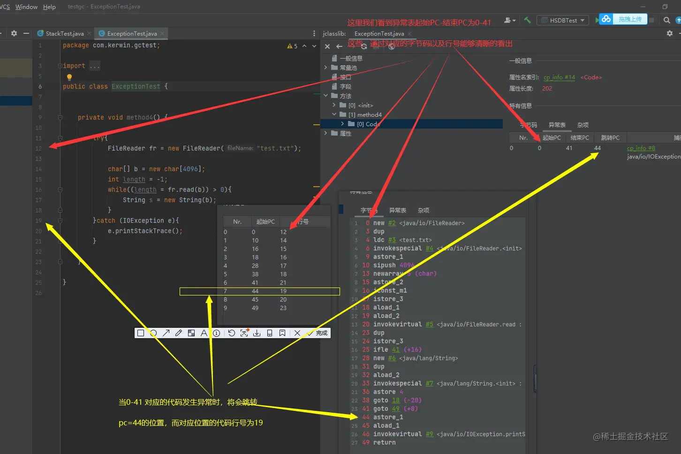This screenshot has width=681, height=454.
Task: Expand the [0] <init> method node
Action: (334, 105)
